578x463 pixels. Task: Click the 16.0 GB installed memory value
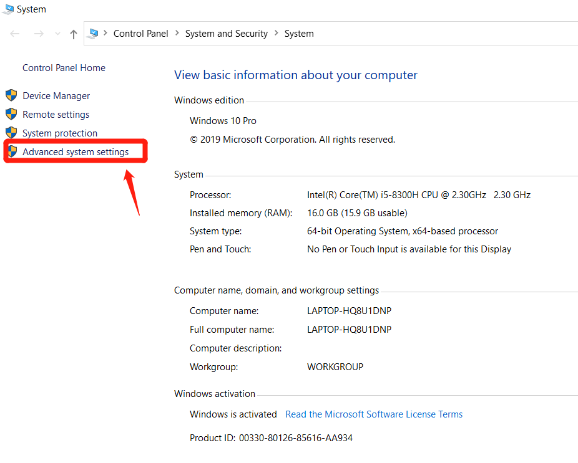357,213
